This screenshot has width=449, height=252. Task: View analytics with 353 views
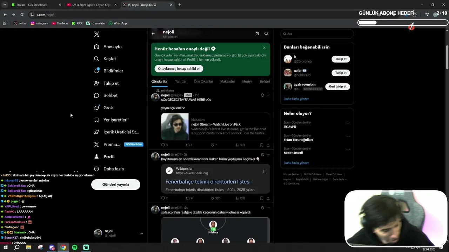(x=240, y=145)
